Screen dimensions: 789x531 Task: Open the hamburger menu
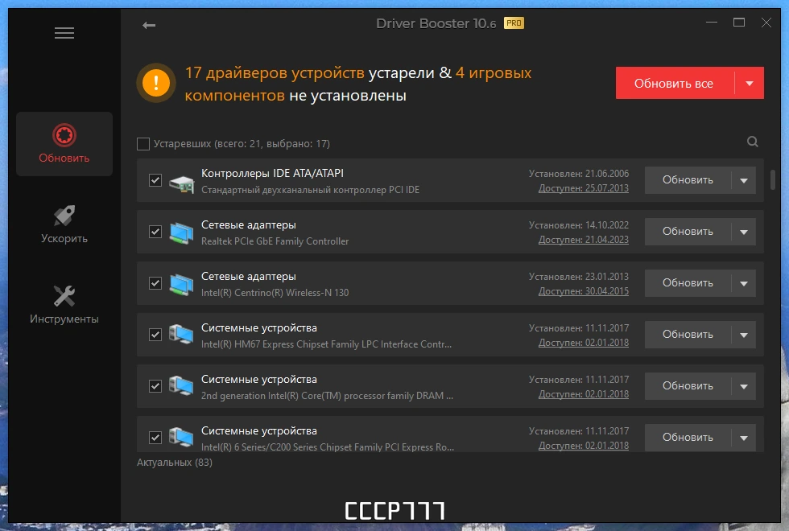pos(64,33)
